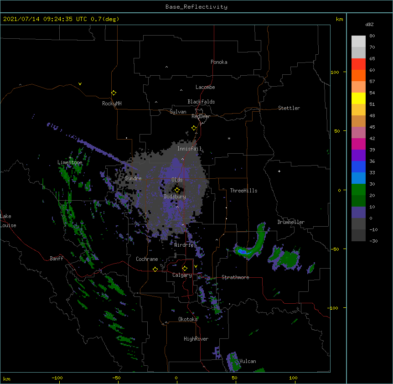Viewport: 393px width, 384px height.
Task: Click the yellow diamond marker south of RedDeer
Action: click(194, 128)
